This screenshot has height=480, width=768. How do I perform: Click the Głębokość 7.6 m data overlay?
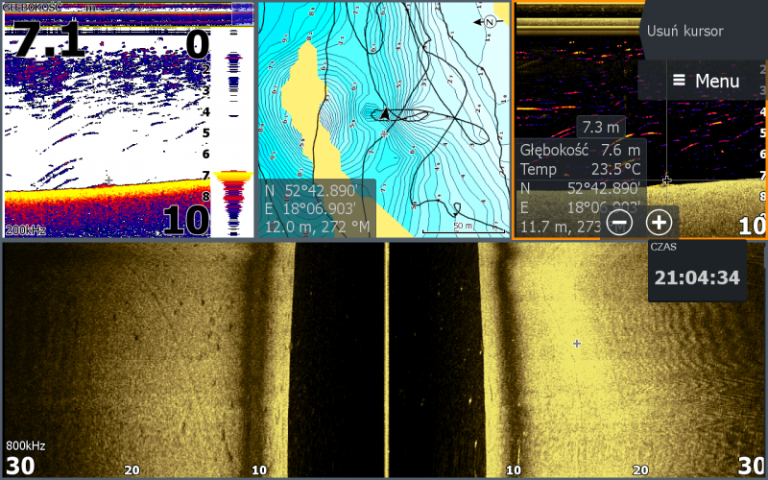pos(580,150)
